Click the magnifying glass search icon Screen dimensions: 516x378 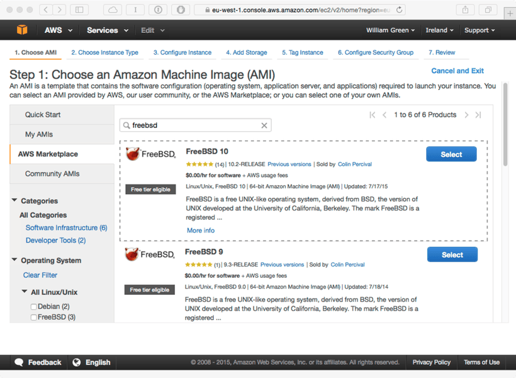(x=126, y=125)
